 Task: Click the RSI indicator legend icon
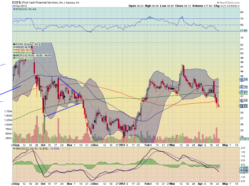[14, 9]
